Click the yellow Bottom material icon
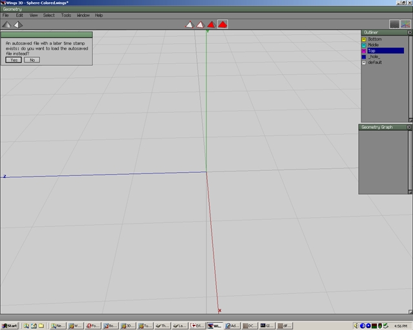 [x=364, y=39]
